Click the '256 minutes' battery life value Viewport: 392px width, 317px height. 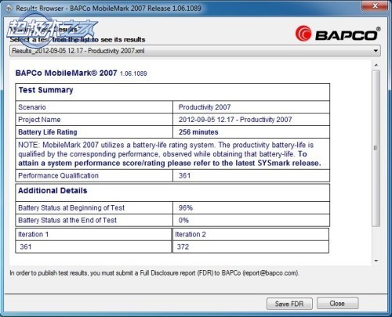click(x=198, y=132)
